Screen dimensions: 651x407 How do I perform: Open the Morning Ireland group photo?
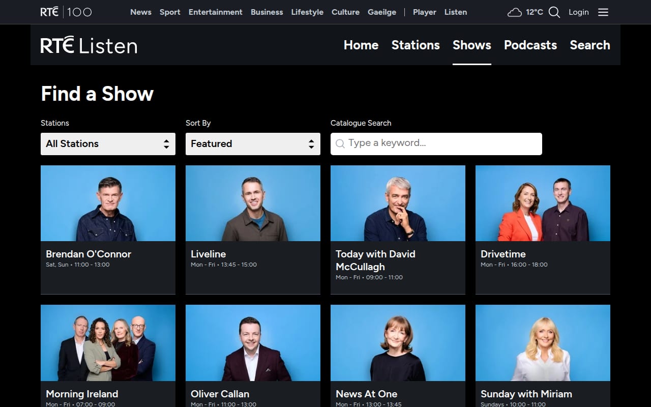(108, 343)
